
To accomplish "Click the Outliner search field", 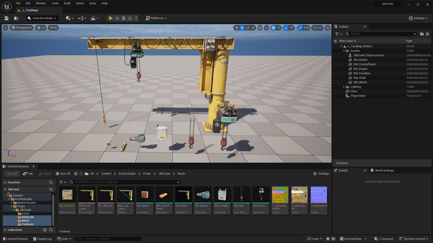I will coord(381,34).
